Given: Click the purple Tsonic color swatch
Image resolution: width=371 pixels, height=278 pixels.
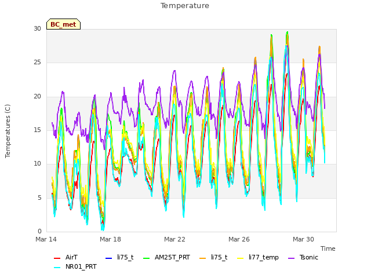Looking at the screenshot, I should tap(291, 258).
